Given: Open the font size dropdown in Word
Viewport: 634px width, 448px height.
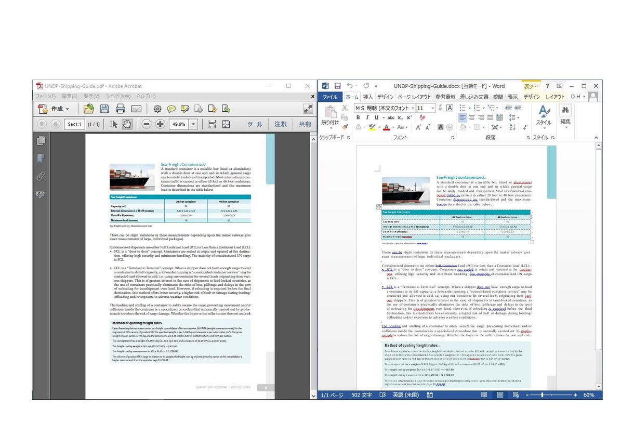Looking at the screenshot, I should pos(433,108).
